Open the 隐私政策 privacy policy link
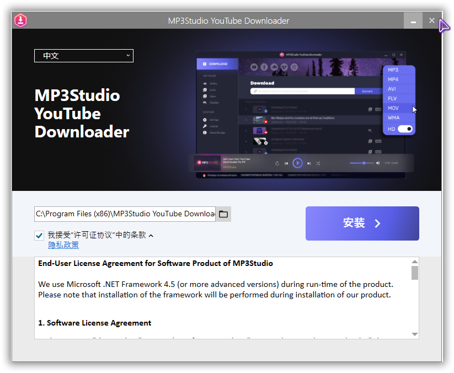 [63, 245]
